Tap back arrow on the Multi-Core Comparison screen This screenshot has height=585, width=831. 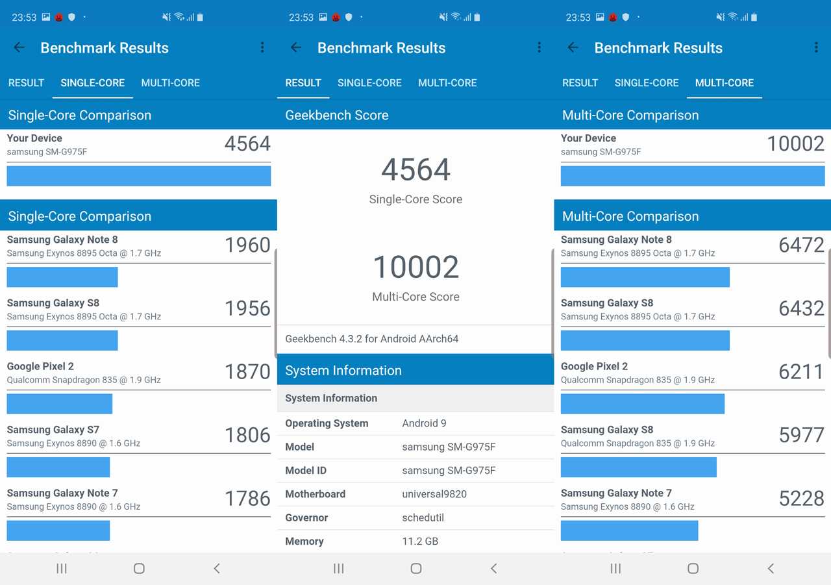tap(573, 47)
